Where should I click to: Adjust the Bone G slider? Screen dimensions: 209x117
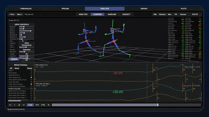(x=26, y=31)
